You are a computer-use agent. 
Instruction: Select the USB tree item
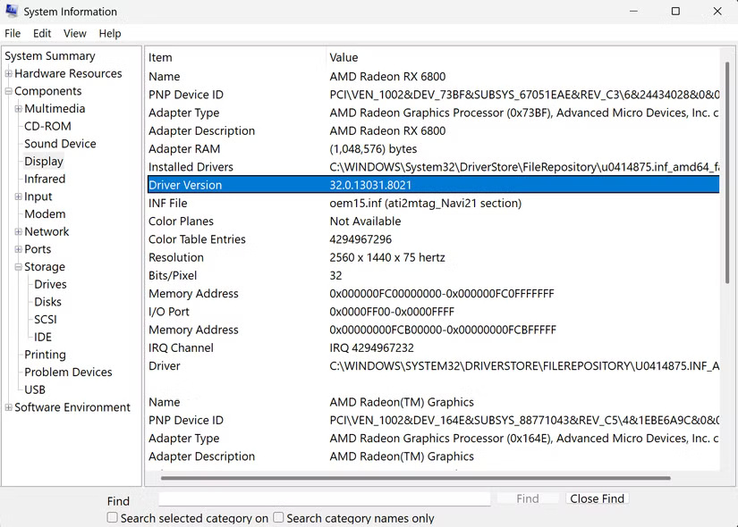tap(34, 389)
